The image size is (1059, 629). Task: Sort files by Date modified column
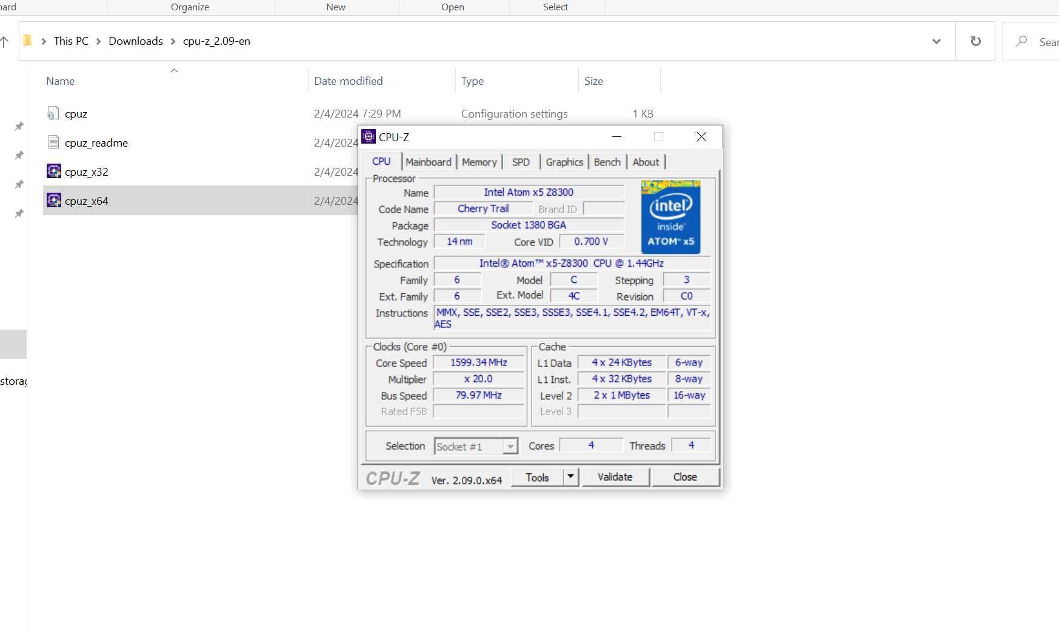[349, 81]
